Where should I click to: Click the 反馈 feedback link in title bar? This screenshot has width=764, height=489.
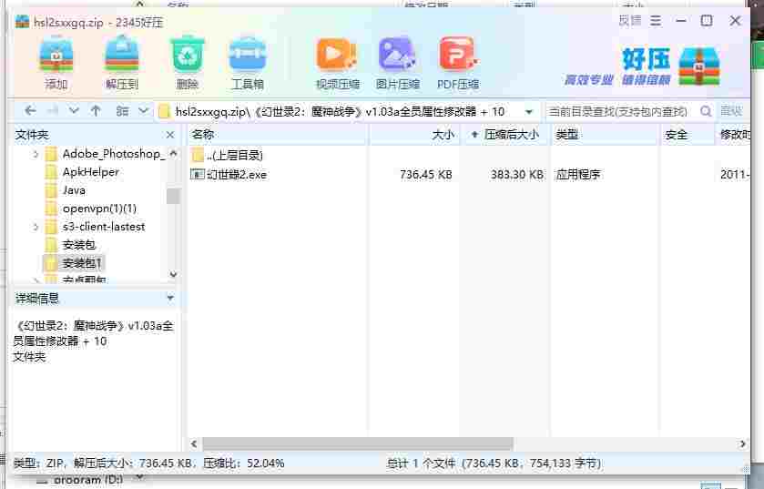[630, 21]
